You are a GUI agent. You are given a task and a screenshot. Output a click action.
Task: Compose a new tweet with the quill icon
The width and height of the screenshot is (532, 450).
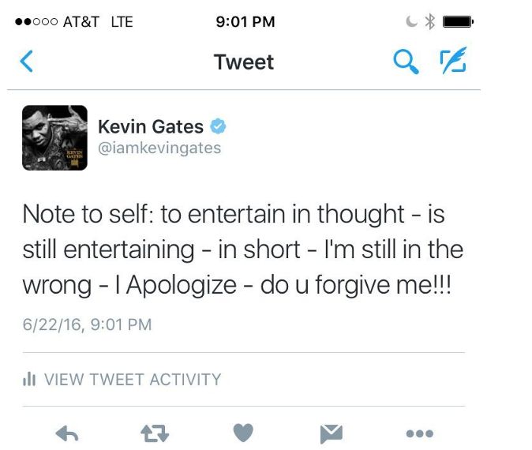[x=453, y=61]
